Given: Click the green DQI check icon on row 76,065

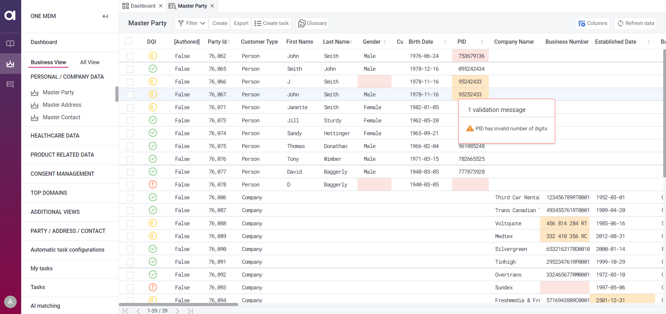Looking at the screenshot, I should (x=153, y=69).
